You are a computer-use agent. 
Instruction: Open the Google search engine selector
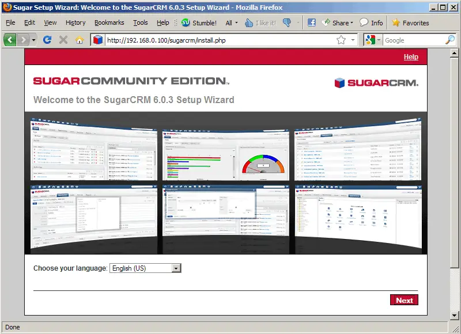pos(372,40)
